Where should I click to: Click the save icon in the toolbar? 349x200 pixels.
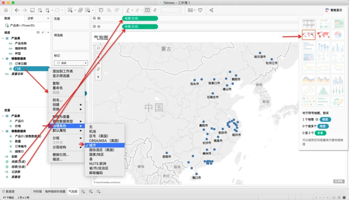point(32,10)
